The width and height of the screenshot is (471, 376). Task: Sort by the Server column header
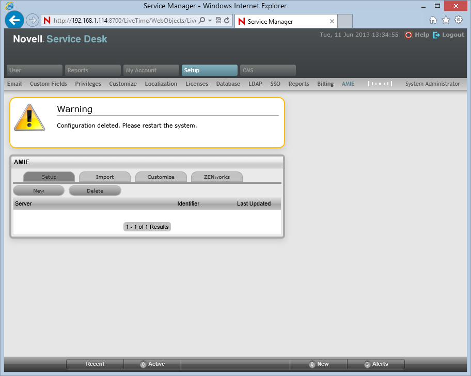pyautogui.click(x=23, y=203)
